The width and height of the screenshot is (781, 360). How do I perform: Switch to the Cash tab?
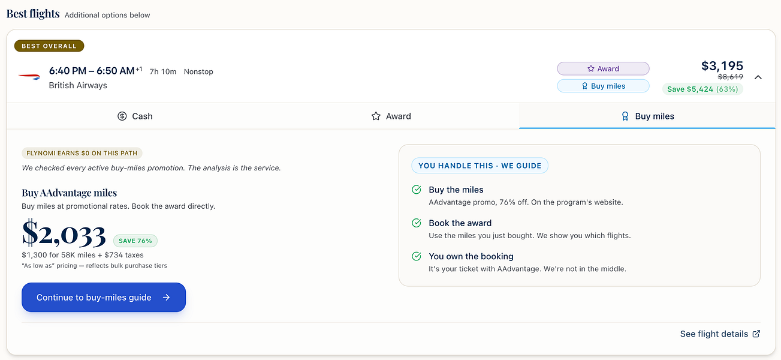coord(135,116)
